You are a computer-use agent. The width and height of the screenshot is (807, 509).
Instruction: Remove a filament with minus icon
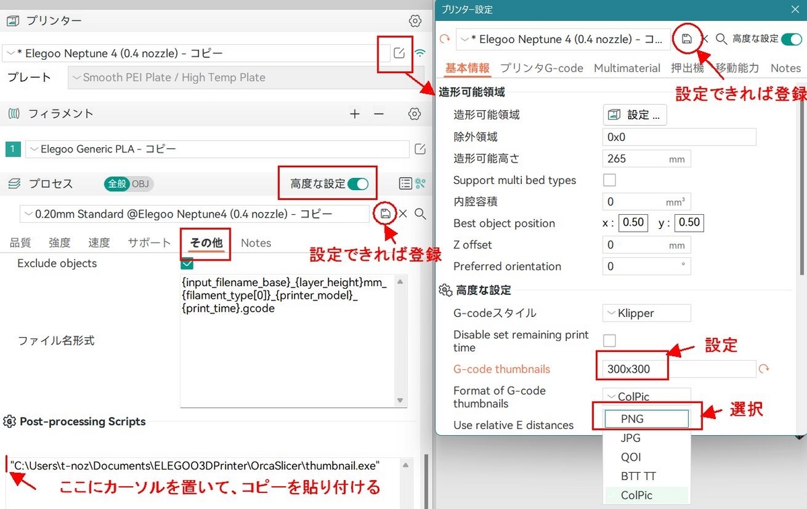[x=379, y=114]
